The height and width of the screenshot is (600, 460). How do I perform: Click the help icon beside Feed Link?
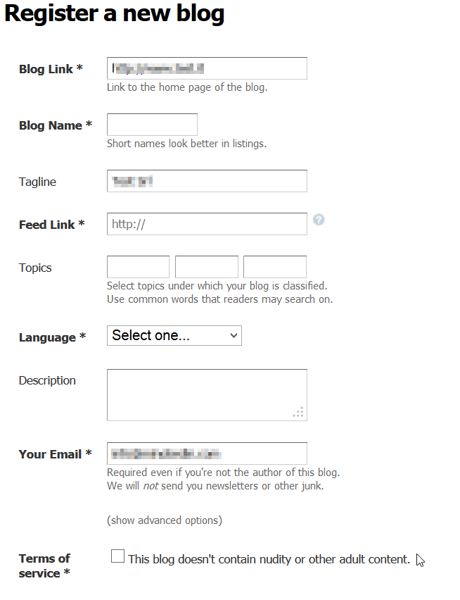pyautogui.click(x=319, y=220)
